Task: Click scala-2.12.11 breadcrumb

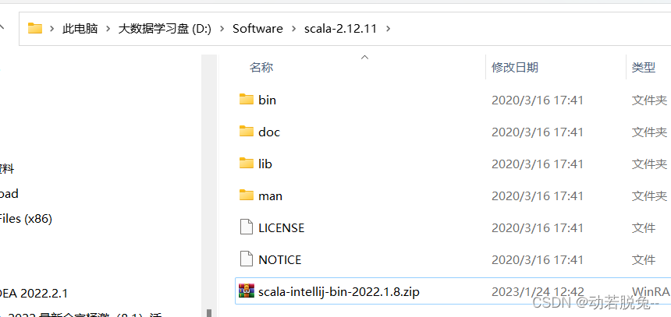Action: click(x=341, y=29)
